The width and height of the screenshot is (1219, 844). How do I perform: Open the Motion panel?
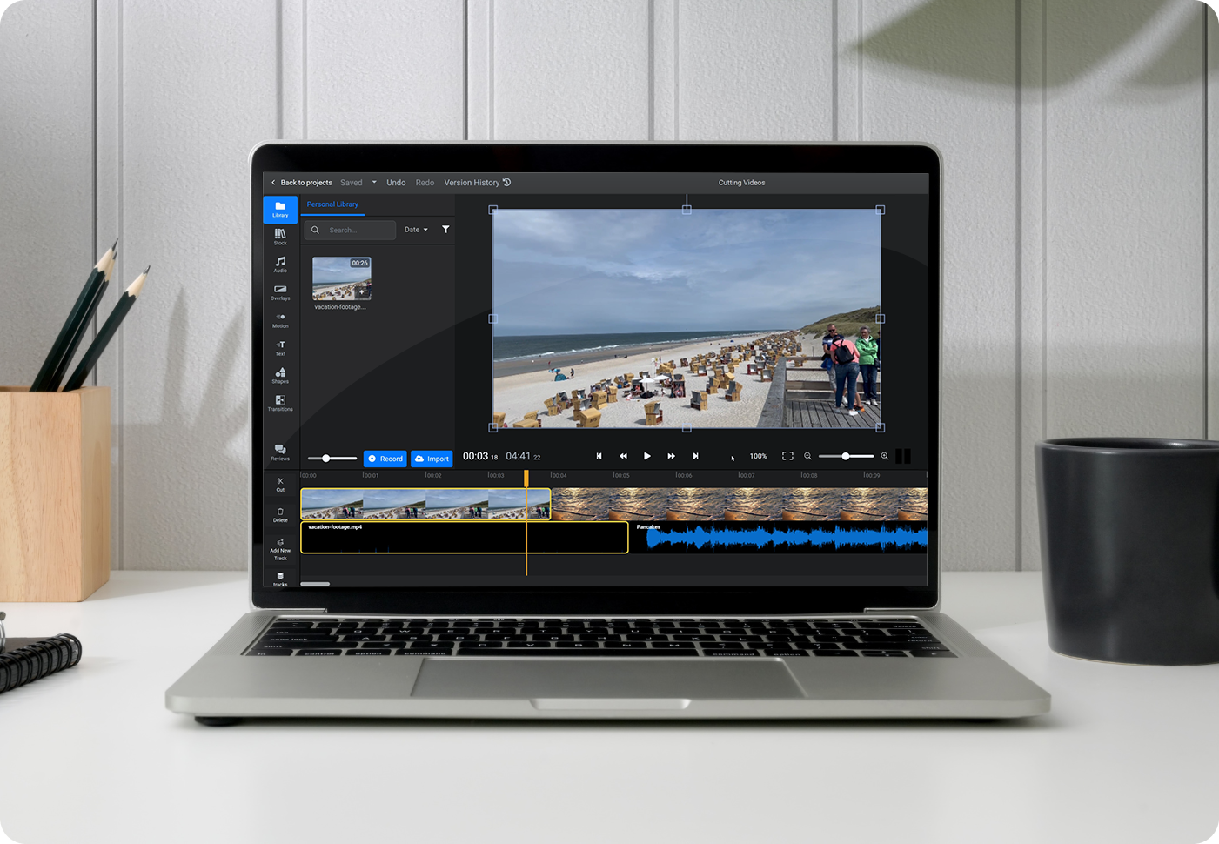click(280, 321)
